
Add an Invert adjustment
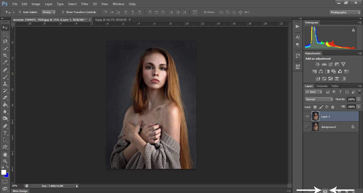click(318, 78)
